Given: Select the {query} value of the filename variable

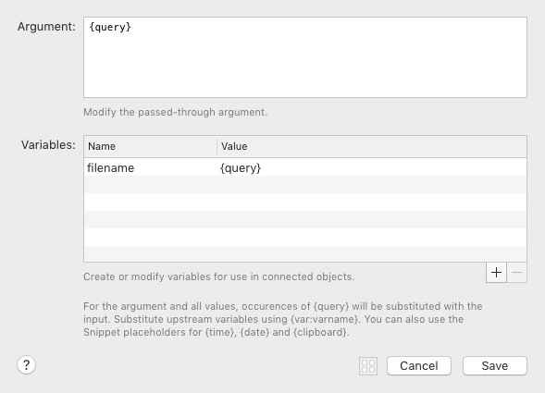Looking at the screenshot, I should 241,167.
